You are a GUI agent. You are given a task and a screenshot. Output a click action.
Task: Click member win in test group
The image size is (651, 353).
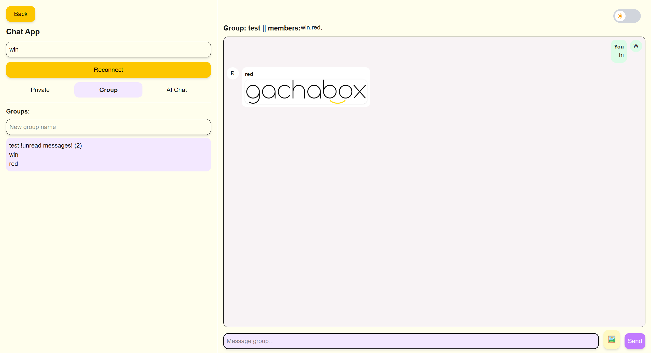click(14, 155)
